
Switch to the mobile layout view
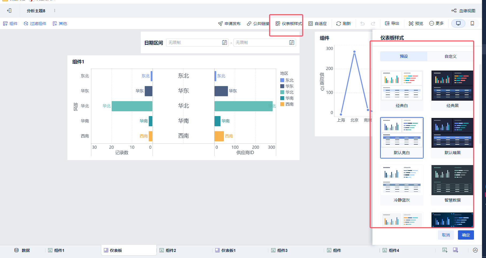(x=472, y=23)
